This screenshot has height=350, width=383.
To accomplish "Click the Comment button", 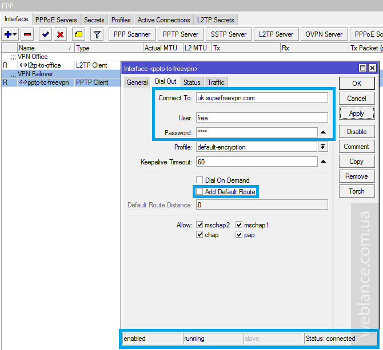I will coord(357,147).
